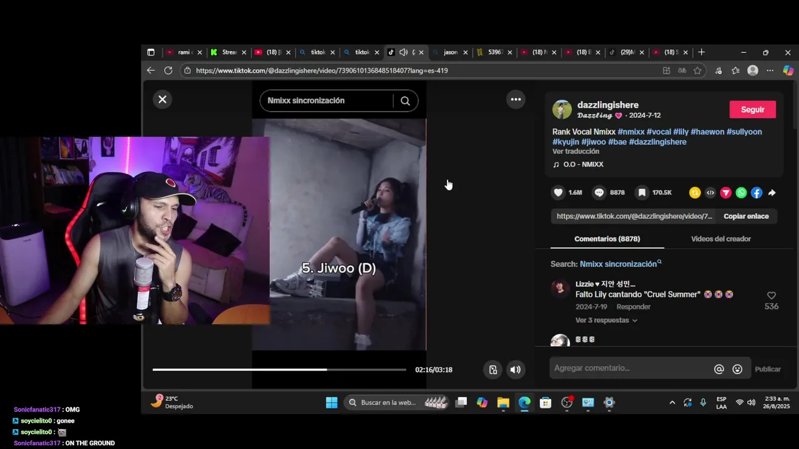Go back in Edge browser
This screenshot has width=799, height=449.
[150, 70]
